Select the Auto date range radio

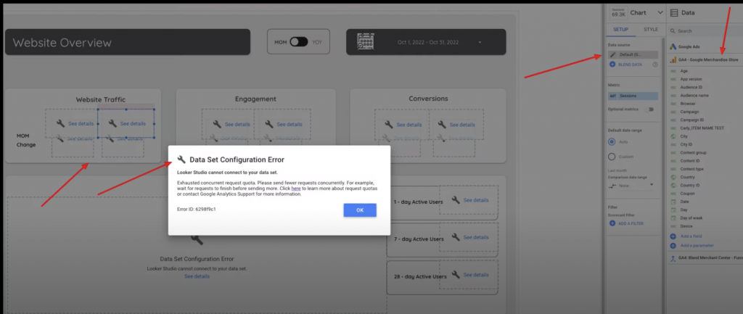(x=611, y=141)
